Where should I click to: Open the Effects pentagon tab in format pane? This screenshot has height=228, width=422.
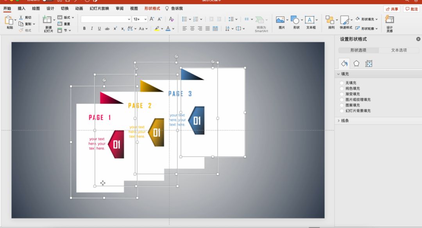356,64
